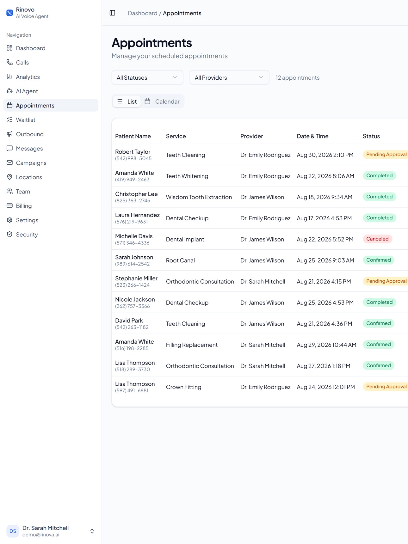Switch to the Calendar tab

point(162,101)
